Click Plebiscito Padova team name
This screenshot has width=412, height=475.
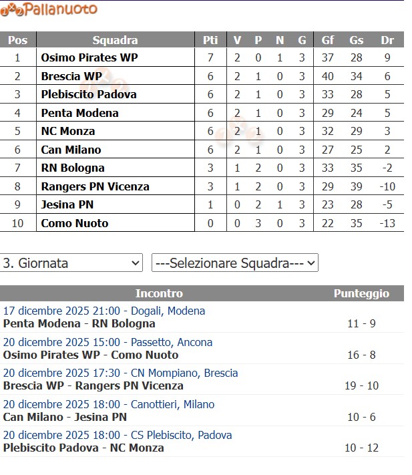[x=89, y=94]
